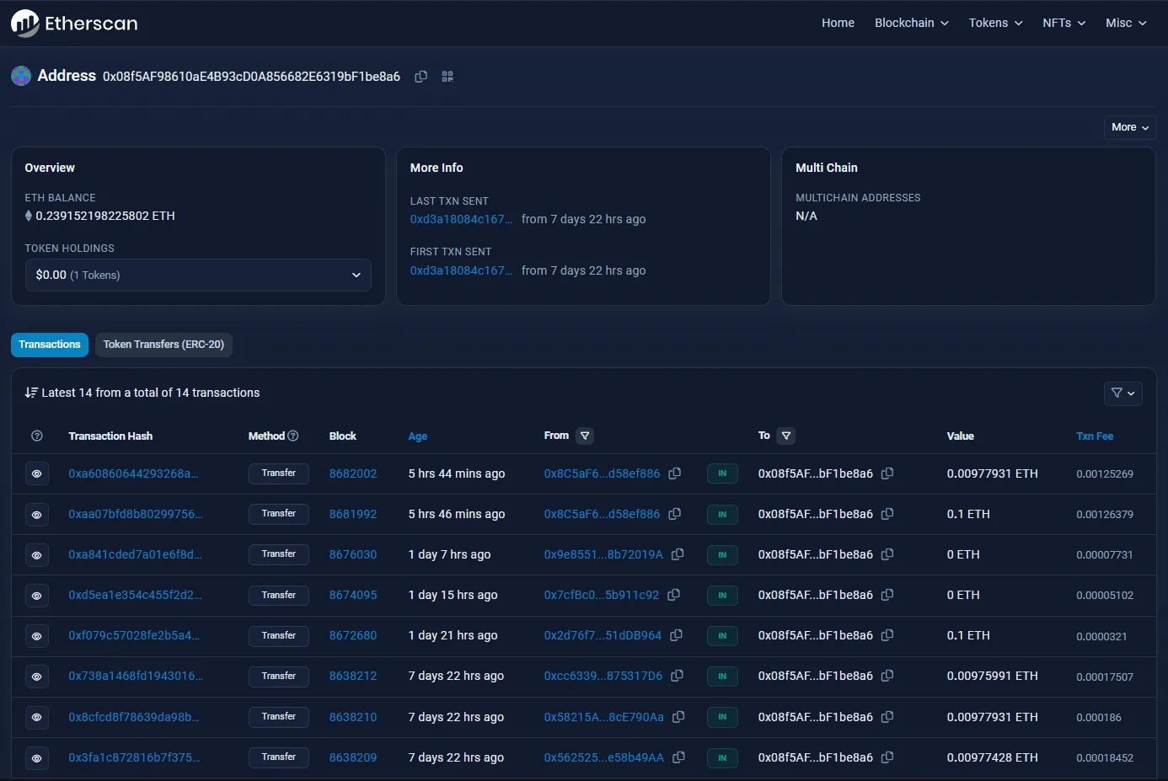This screenshot has height=781, width=1168.
Task: Toggle the Age column header format
Action: coord(417,436)
